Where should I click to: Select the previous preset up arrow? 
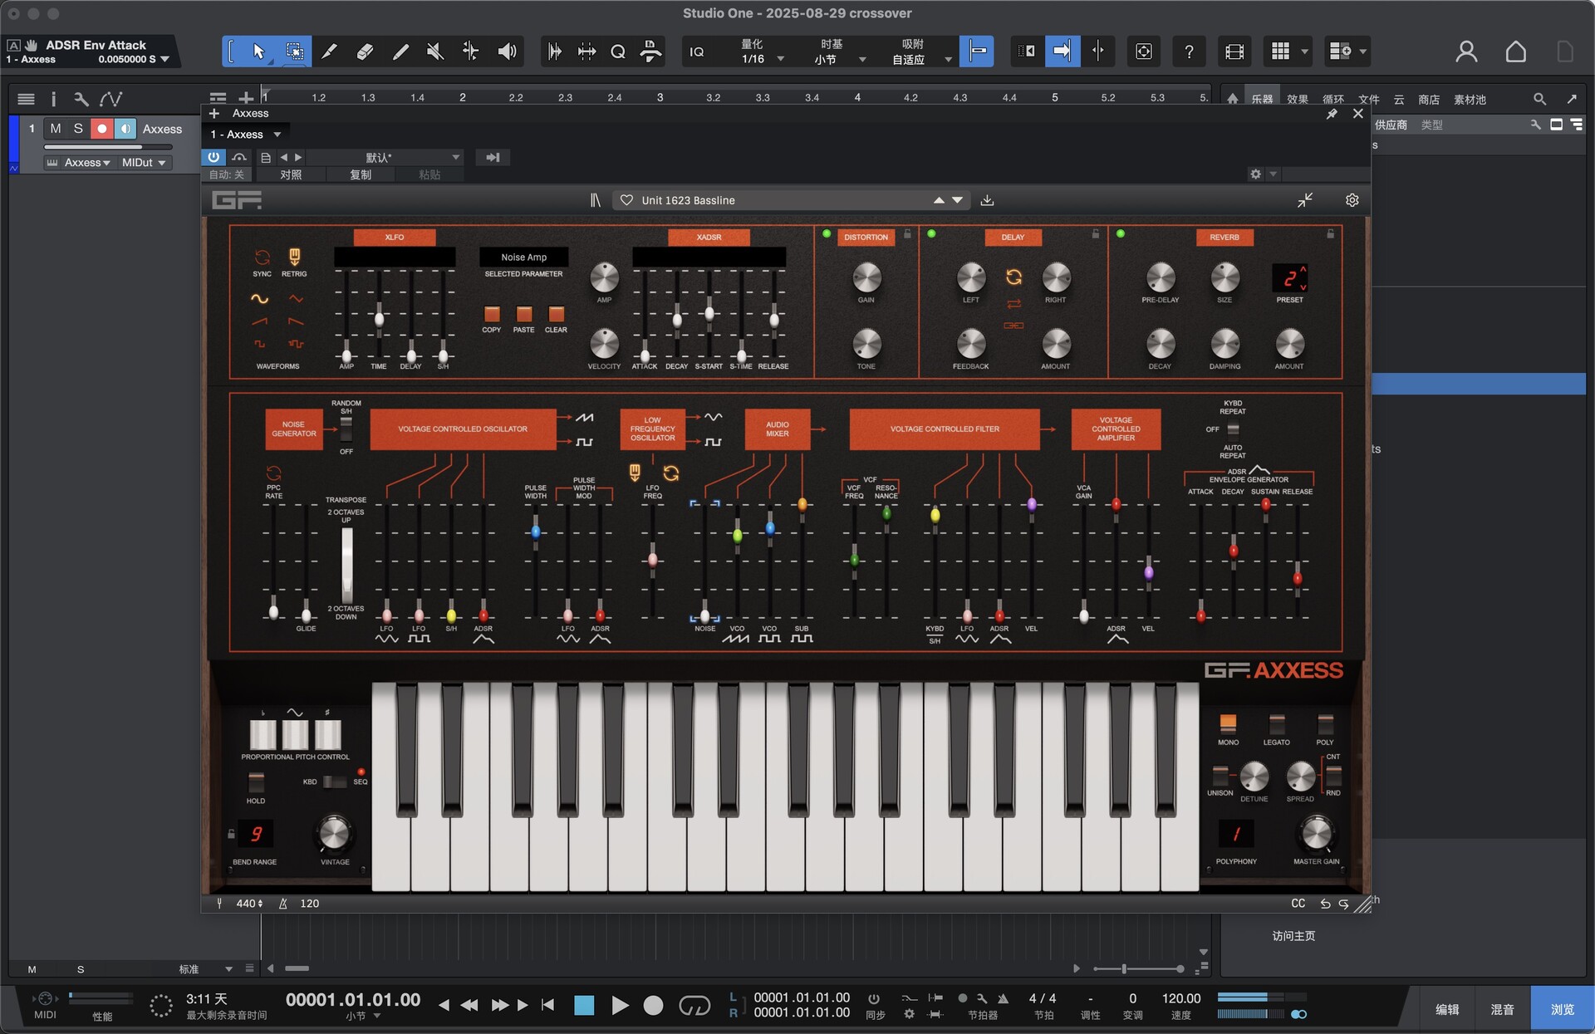click(939, 200)
